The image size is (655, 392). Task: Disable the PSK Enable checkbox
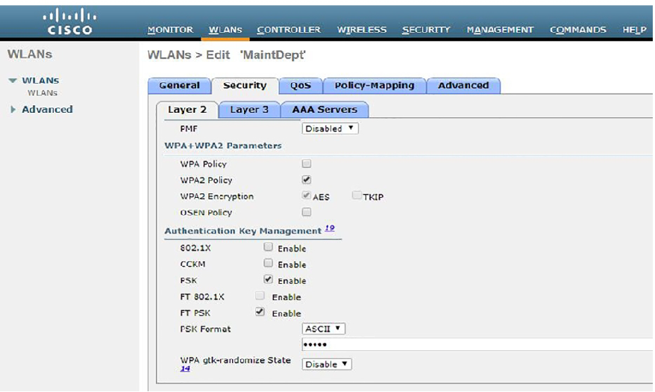(x=268, y=280)
